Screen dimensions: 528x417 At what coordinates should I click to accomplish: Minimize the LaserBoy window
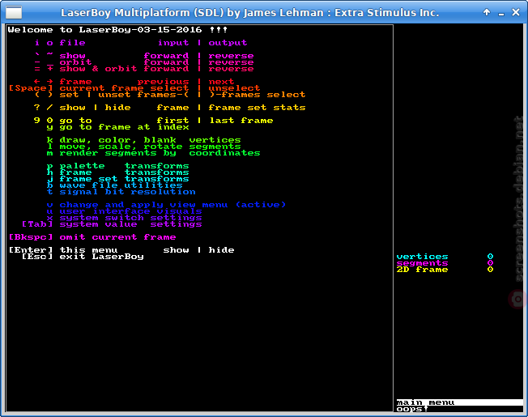[501, 14]
